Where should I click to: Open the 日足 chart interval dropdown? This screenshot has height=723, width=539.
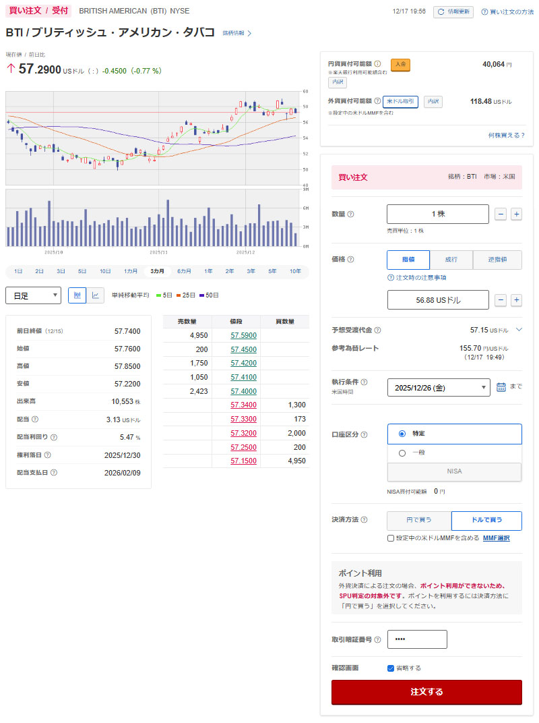33,295
